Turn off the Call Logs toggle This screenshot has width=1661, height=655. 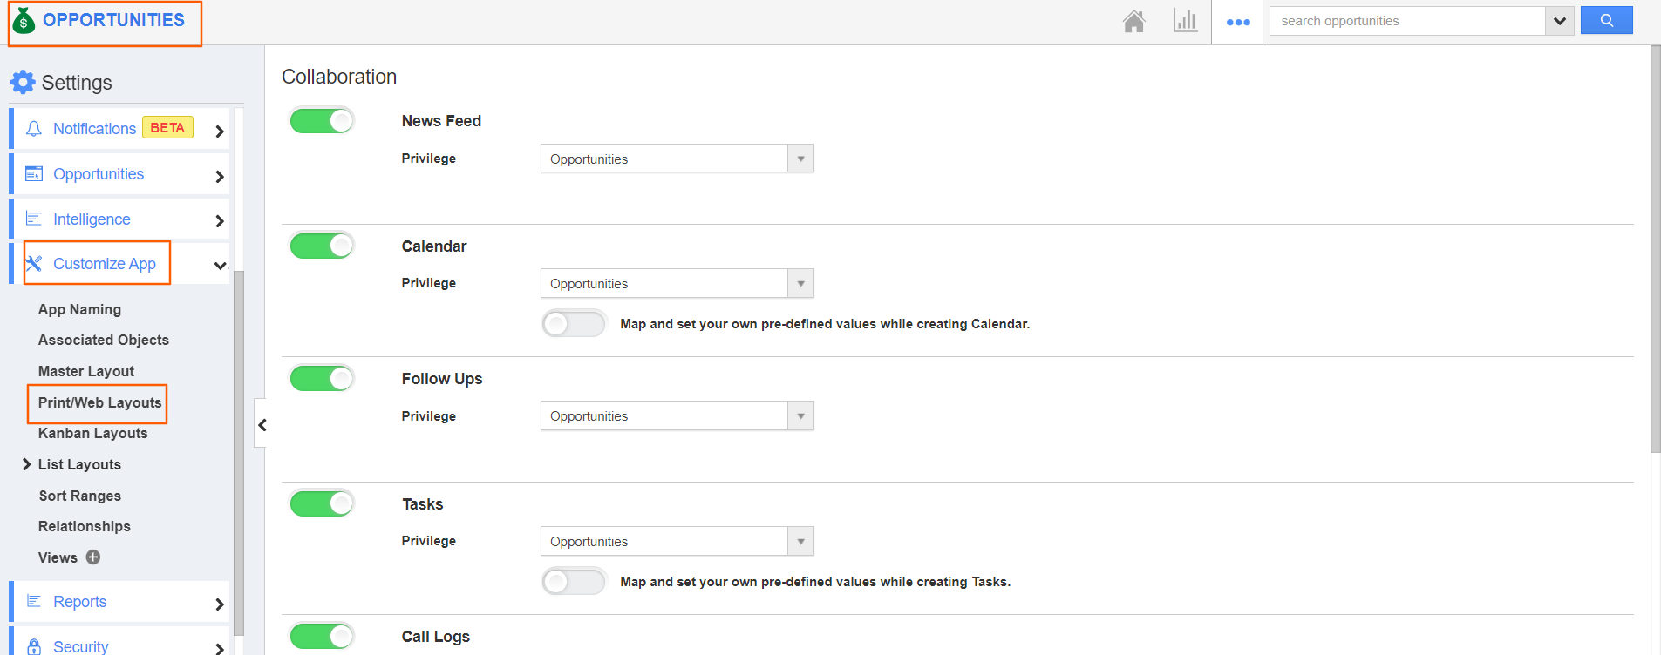point(322,636)
